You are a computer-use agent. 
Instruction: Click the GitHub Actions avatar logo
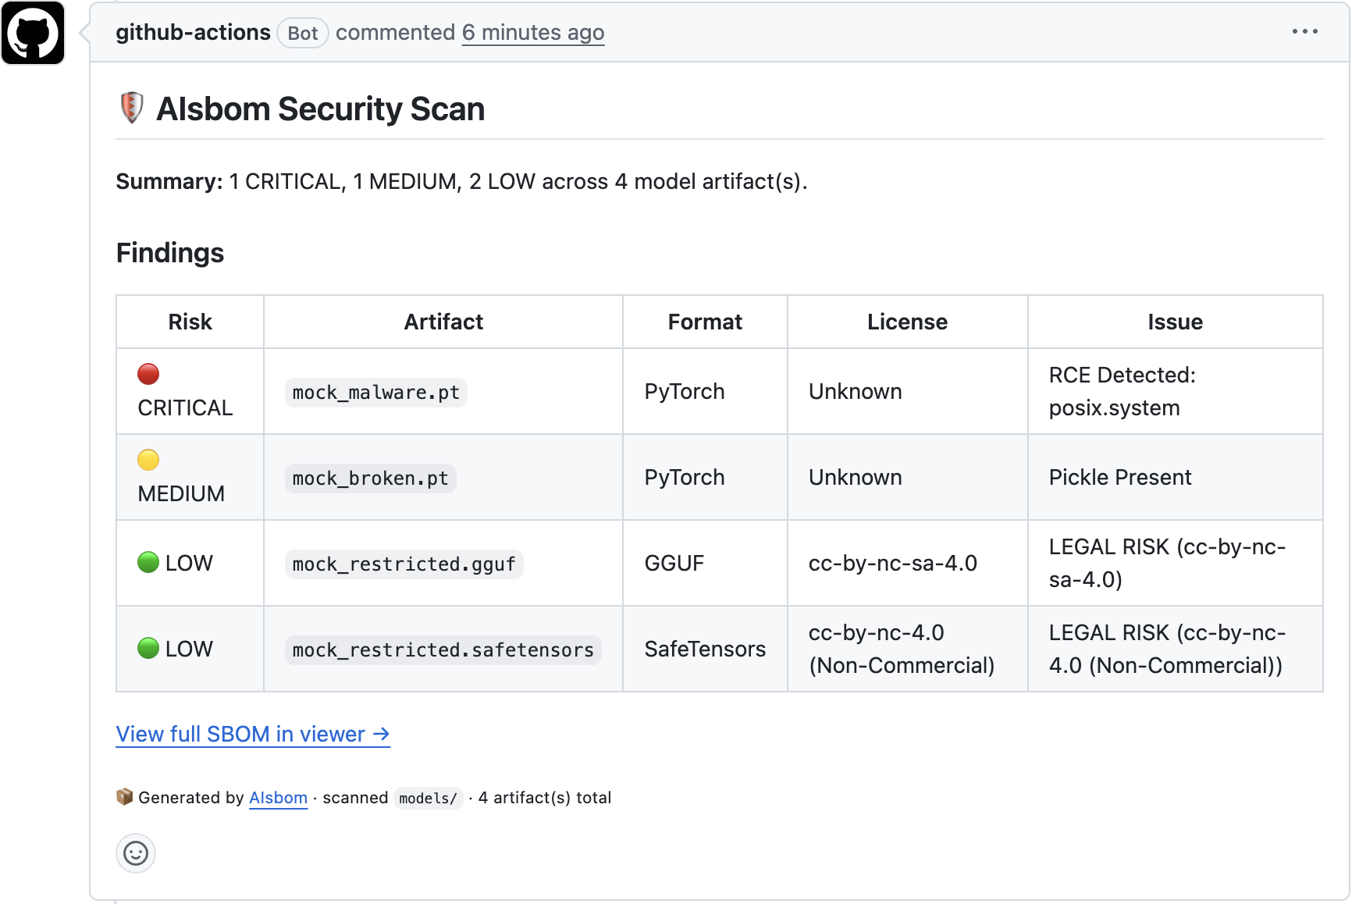pos(33,33)
